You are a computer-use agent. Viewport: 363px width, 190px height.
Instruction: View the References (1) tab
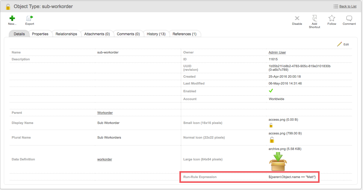tap(185, 34)
